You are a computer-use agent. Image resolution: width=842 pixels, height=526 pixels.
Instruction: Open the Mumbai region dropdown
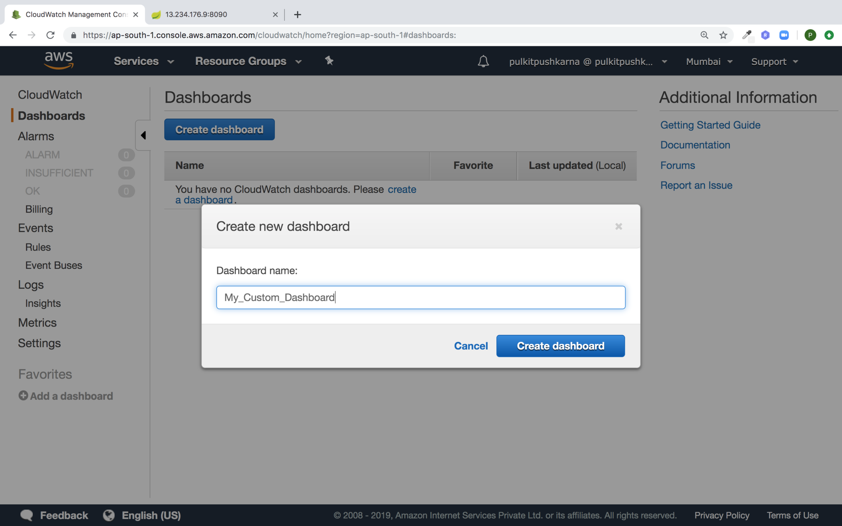pyautogui.click(x=709, y=62)
